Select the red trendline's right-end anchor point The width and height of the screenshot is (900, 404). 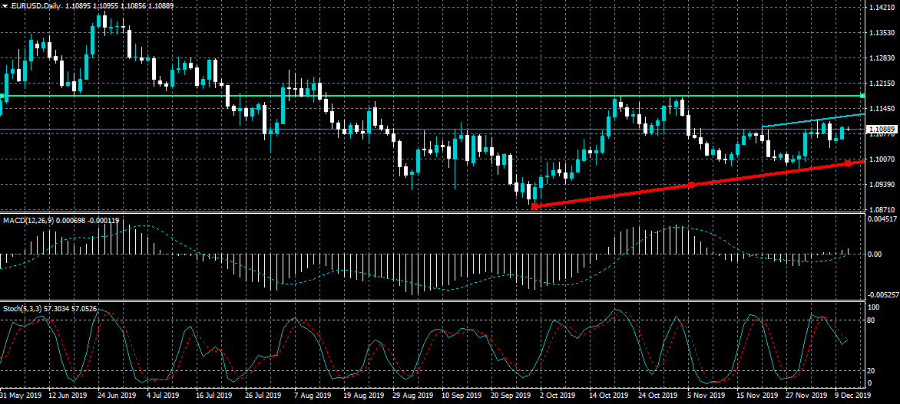848,164
